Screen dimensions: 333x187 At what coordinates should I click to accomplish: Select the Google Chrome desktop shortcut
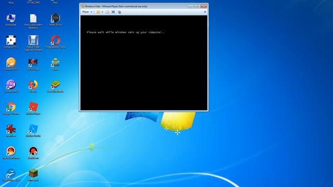click(x=11, y=109)
